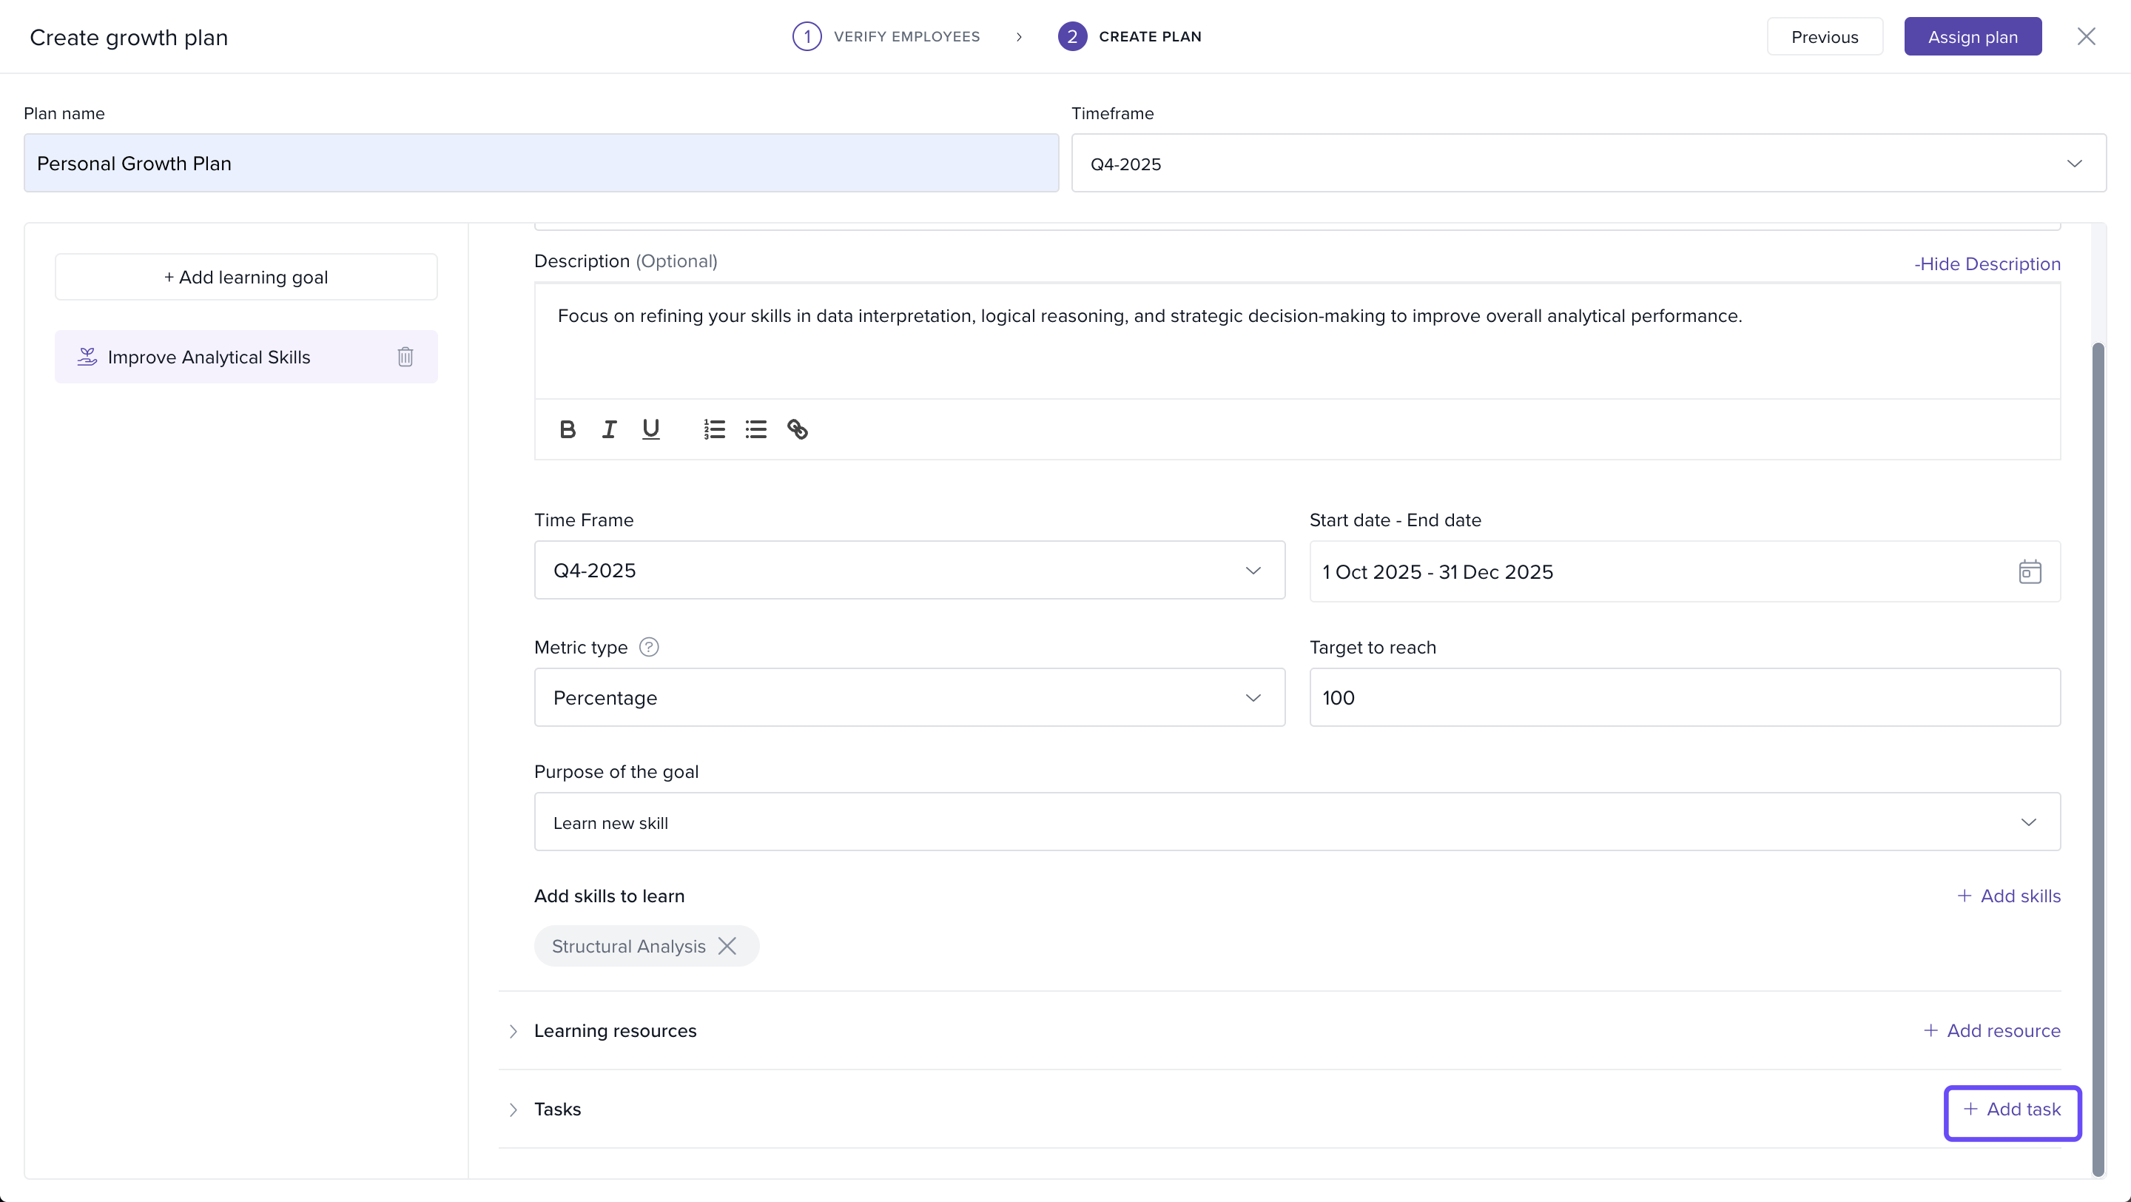Image resolution: width=2131 pixels, height=1202 pixels.
Task: Remove the Structural Analysis skill tag
Action: (x=727, y=946)
